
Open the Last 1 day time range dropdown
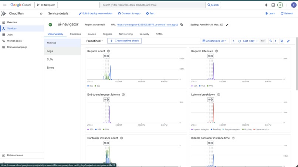tap(248, 41)
